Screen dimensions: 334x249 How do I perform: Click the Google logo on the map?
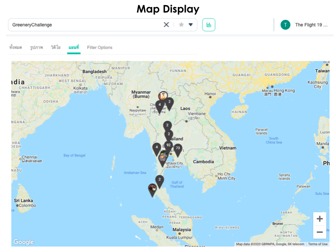click(23, 242)
